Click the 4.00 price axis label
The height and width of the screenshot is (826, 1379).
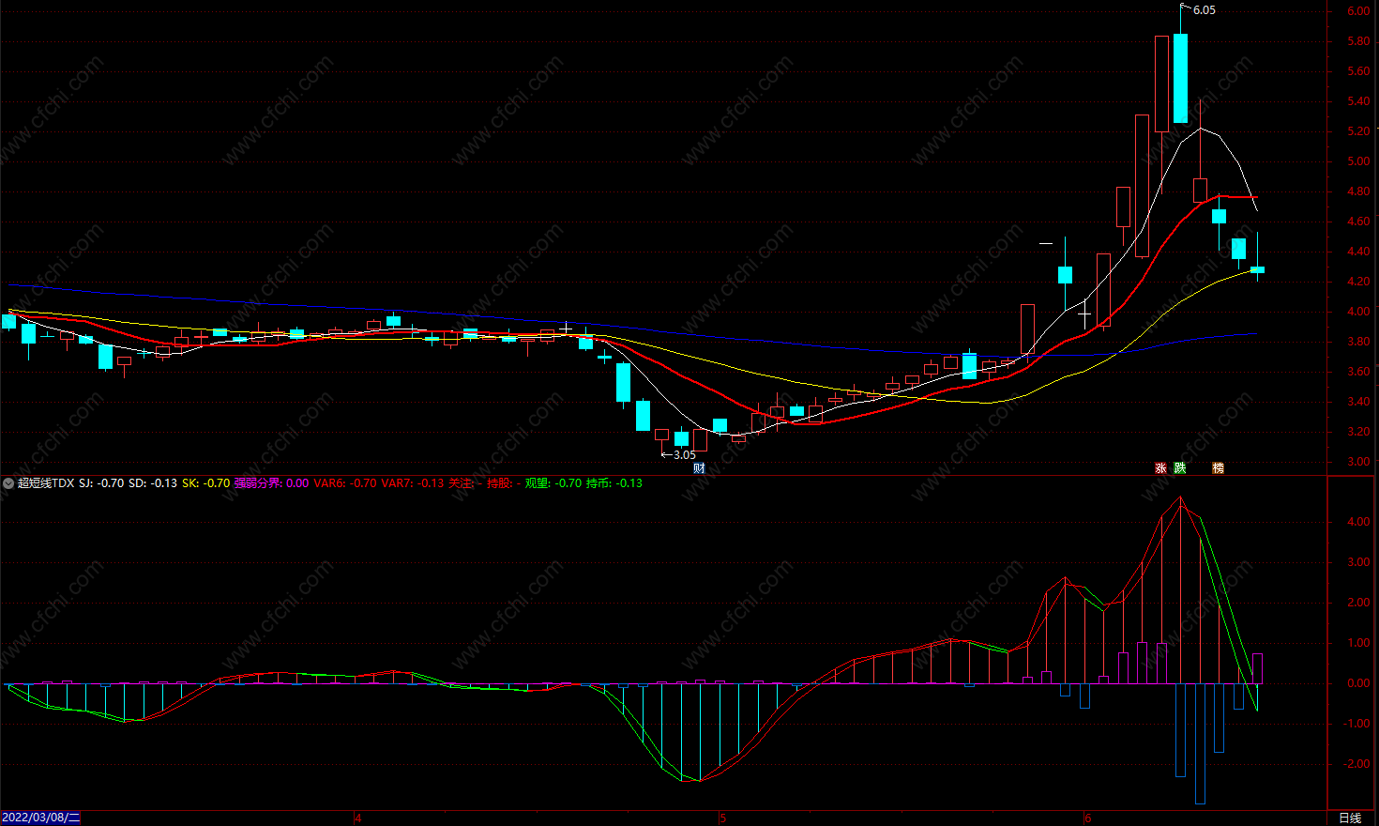click(1357, 312)
